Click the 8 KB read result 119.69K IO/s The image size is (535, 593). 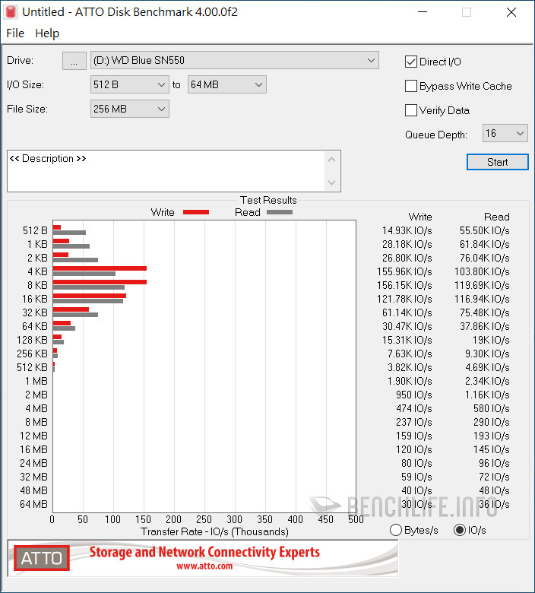click(x=482, y=285)
